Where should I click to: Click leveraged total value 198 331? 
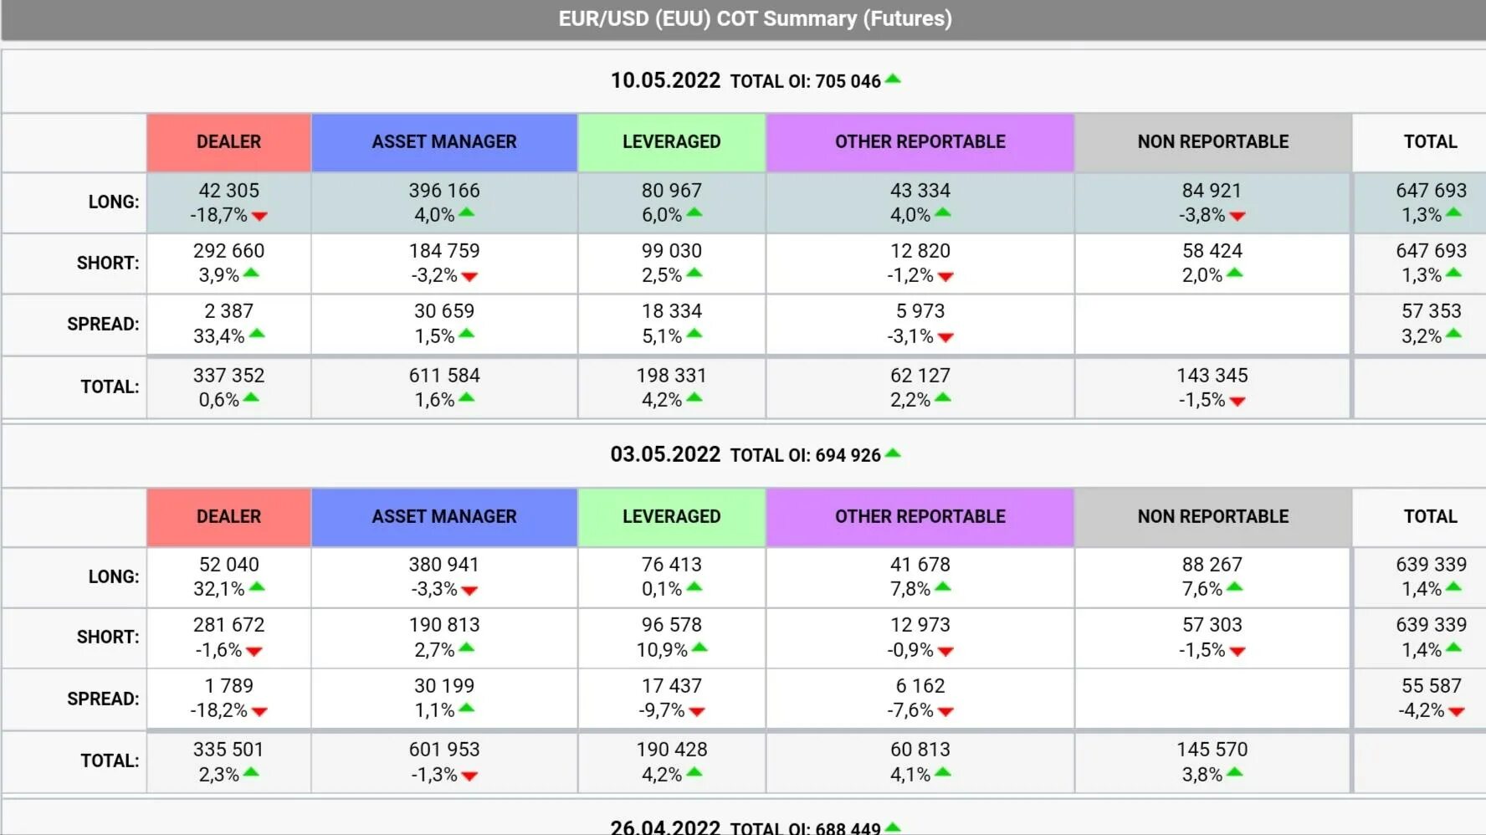tap(672, 376)
